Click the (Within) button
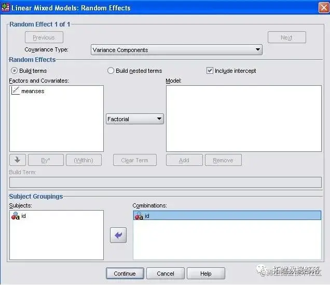The image size is (330, 285). tap(84, 160)
